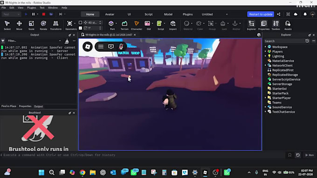The height and width of the screenshot is (178, 317).
Task: Expand the SoundService tree node
Action: (265, 107)
